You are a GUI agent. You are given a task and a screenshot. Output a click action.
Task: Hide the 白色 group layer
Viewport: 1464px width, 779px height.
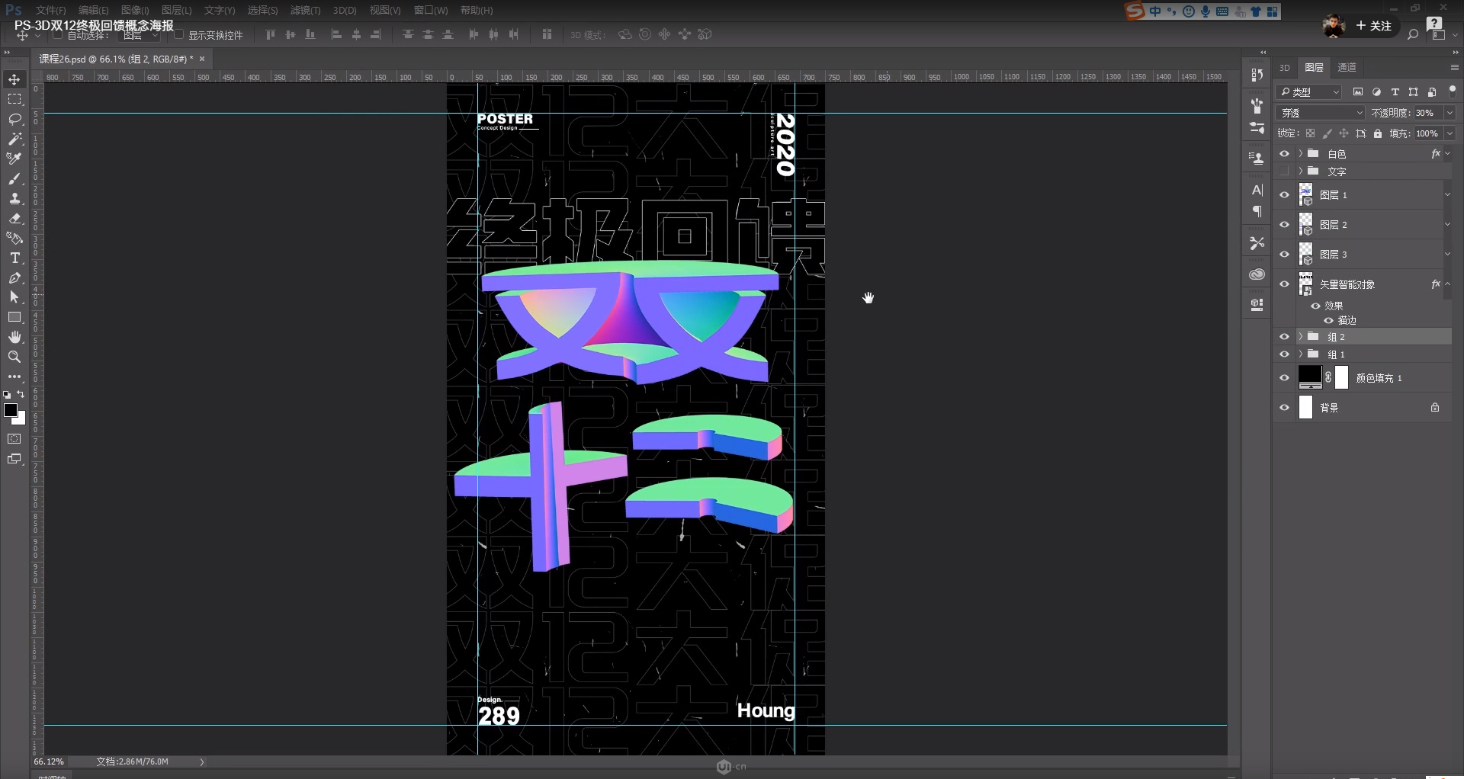[1284, 154]
